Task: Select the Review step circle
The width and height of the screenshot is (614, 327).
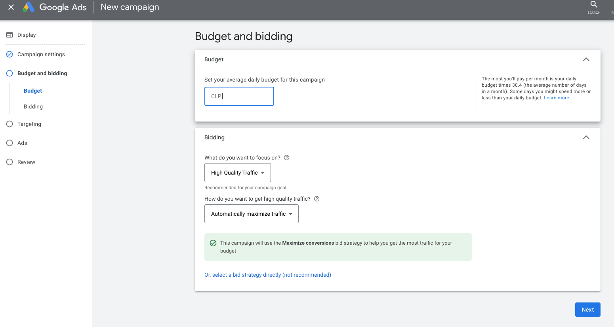Action: pos(10,162)
